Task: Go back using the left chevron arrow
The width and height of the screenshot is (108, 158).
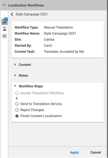Action: point(12,15)
